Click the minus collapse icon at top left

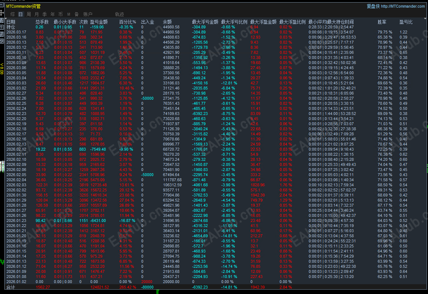click(1, 5)
